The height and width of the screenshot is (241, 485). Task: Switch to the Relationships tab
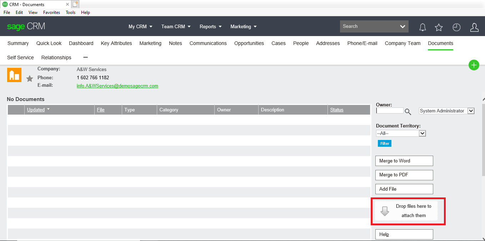coord(56,57)
